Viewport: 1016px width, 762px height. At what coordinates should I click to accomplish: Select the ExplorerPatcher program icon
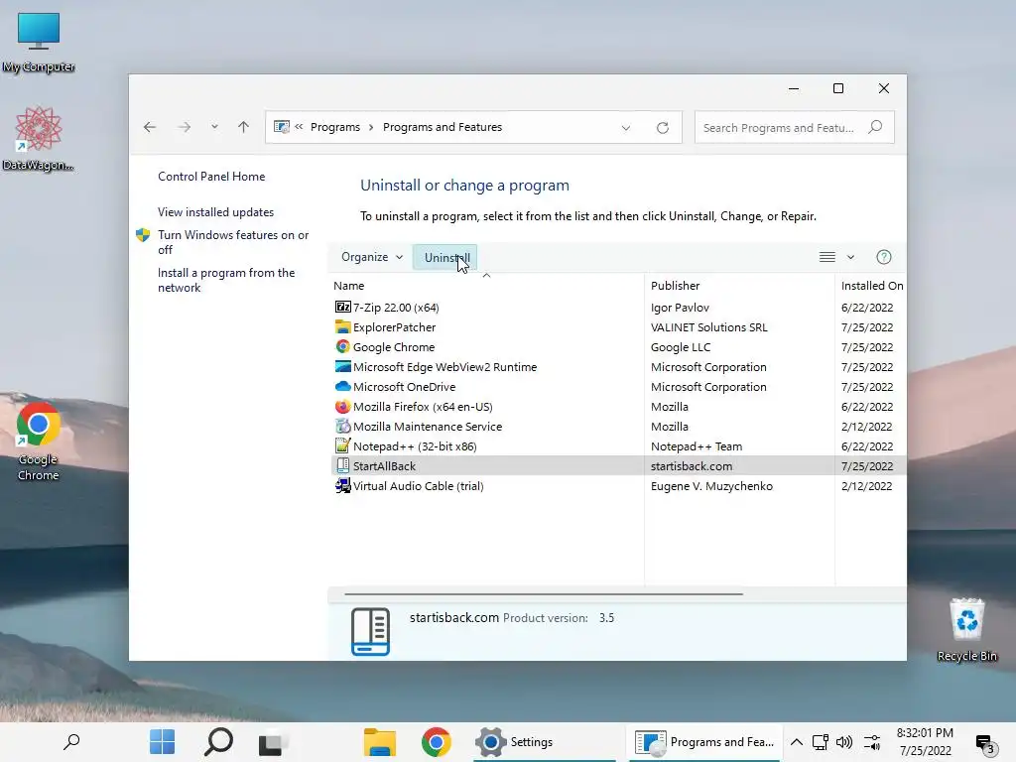342,327
